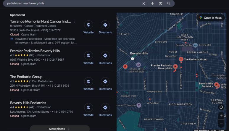Clear the search box text

[143, 4]
